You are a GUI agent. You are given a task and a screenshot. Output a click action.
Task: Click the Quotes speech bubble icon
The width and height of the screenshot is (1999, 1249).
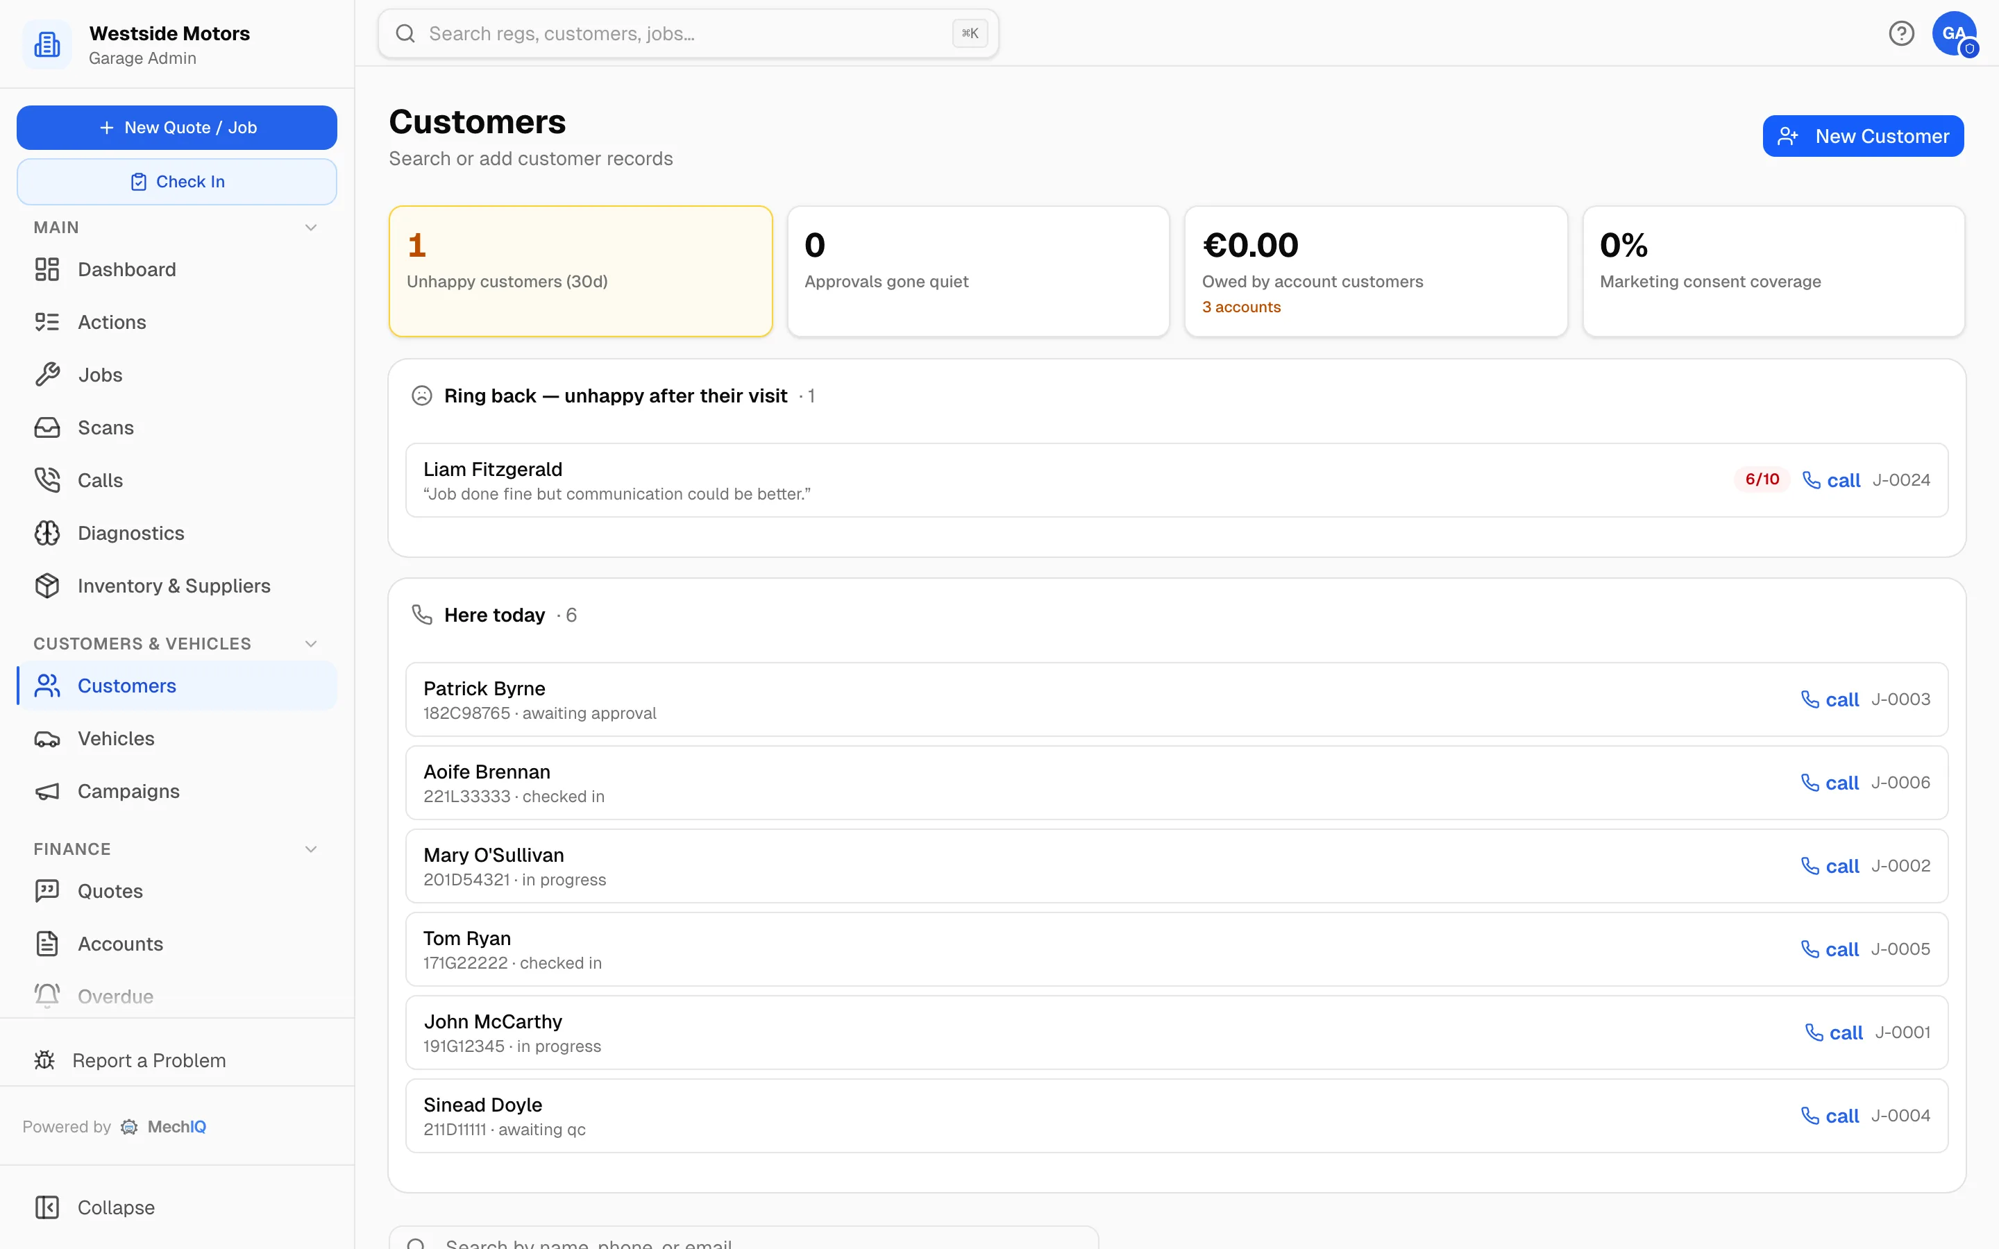coord(47,890)
